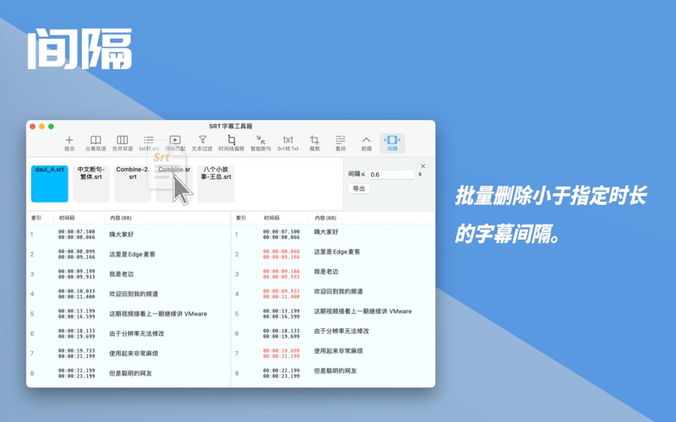Open the 分离双语 split bilingual tool
The width and height of the screenshot is (676, 422).
coord(95,143)
